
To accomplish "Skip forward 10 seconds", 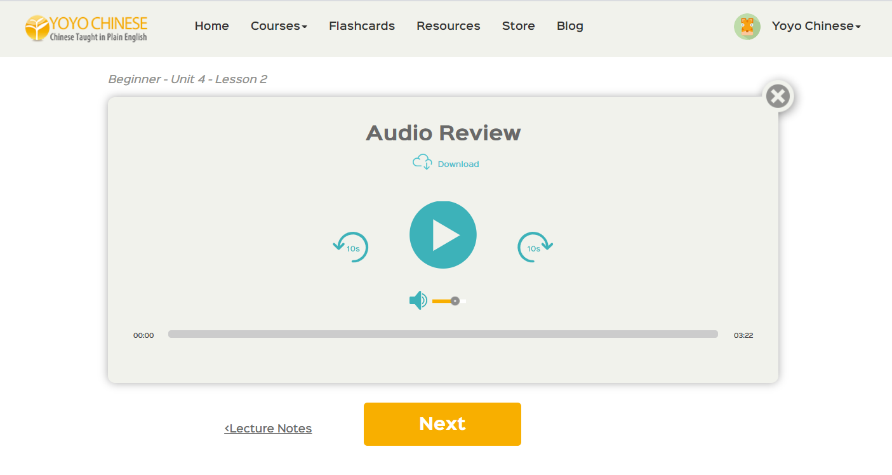I will (535, 248).
